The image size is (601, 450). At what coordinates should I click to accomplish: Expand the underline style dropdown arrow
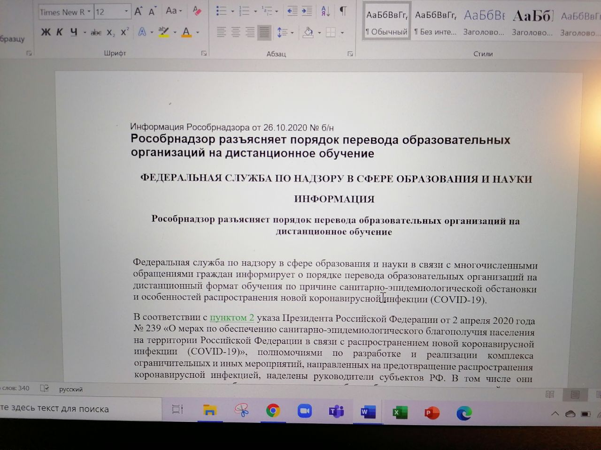click(x=85, y=33)
